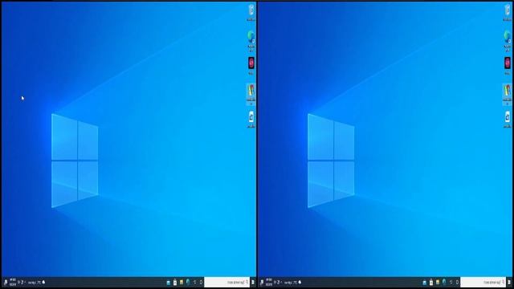Open File Explorer on right desktop taskbar
This screenshot has width=514, height=289.
(x=438, y=282)
